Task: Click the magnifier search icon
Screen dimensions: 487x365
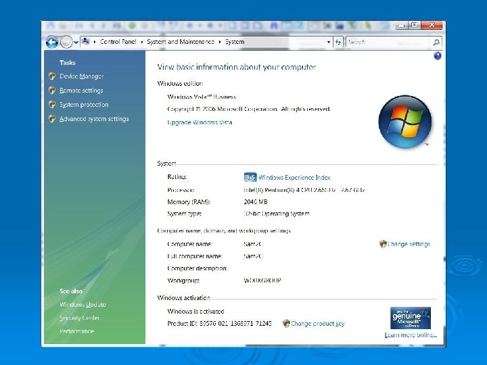Action: 436,42
